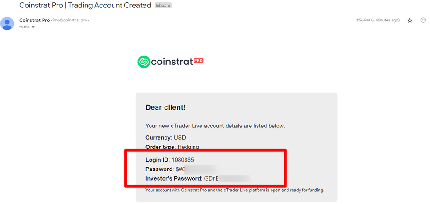Viewport: 430px width, 204px height.
Task: Click the Inbox label tag
Action: [160, 6]
